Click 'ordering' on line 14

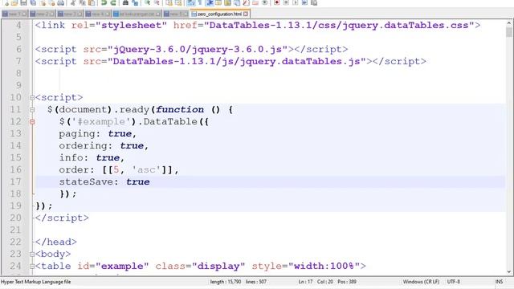(x=83, y=146)
